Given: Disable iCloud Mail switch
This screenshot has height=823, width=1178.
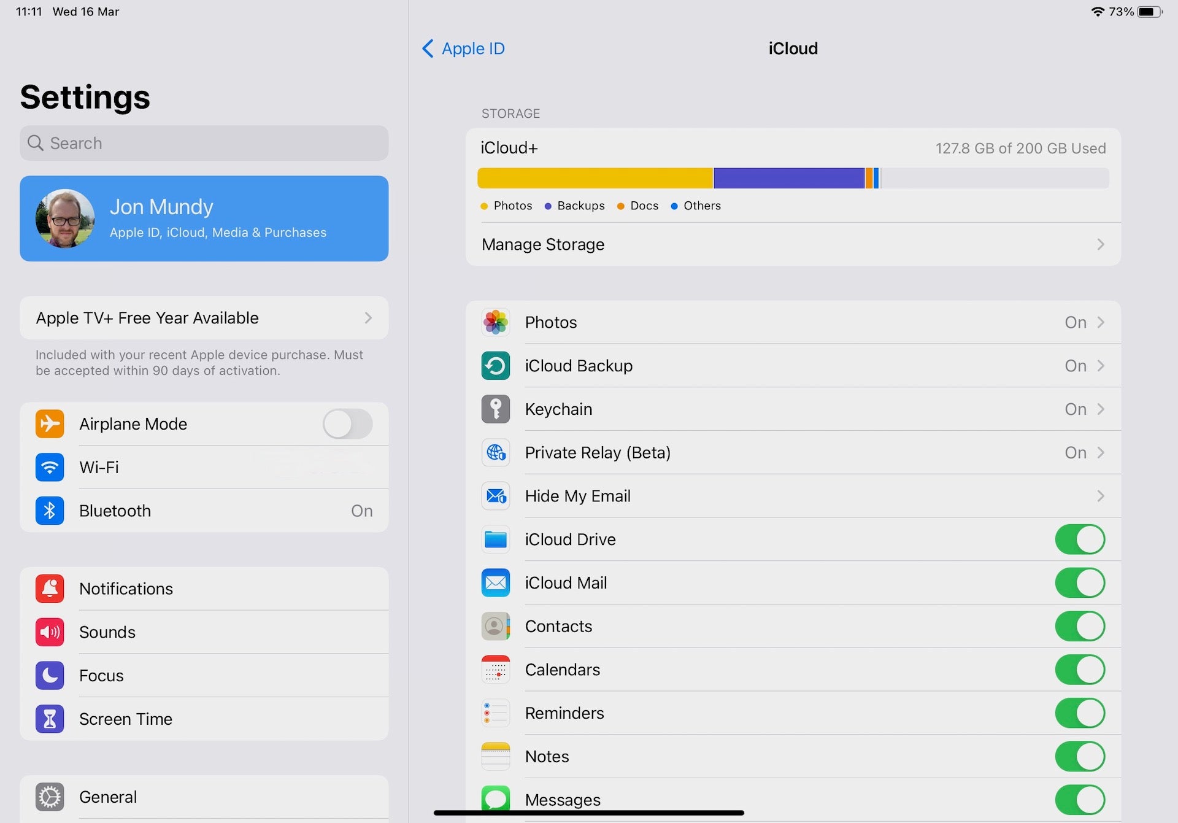Looking at the screenshot, I should tap(1080, 583).
